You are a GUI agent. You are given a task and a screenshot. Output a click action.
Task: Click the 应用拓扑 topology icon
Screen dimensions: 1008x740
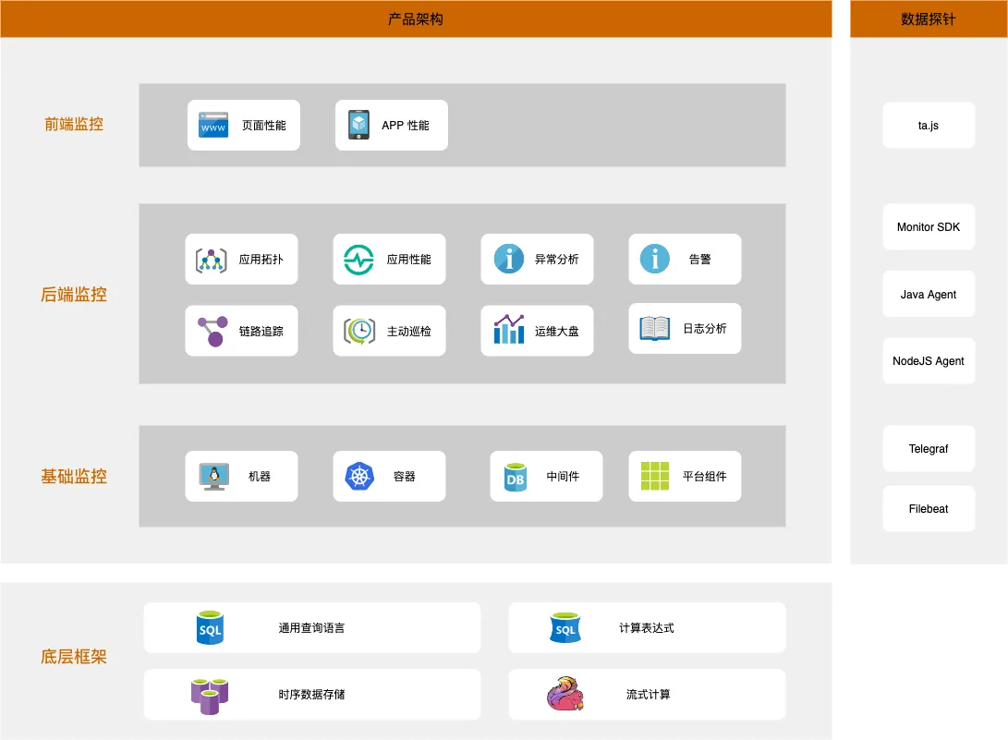[x=212, y=260]
